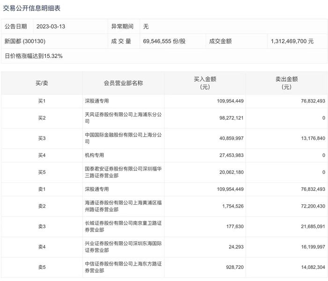Select the 卖2 row label
Image resolution: width=328 pixels, height=281 pixels.
click(42, 206)
